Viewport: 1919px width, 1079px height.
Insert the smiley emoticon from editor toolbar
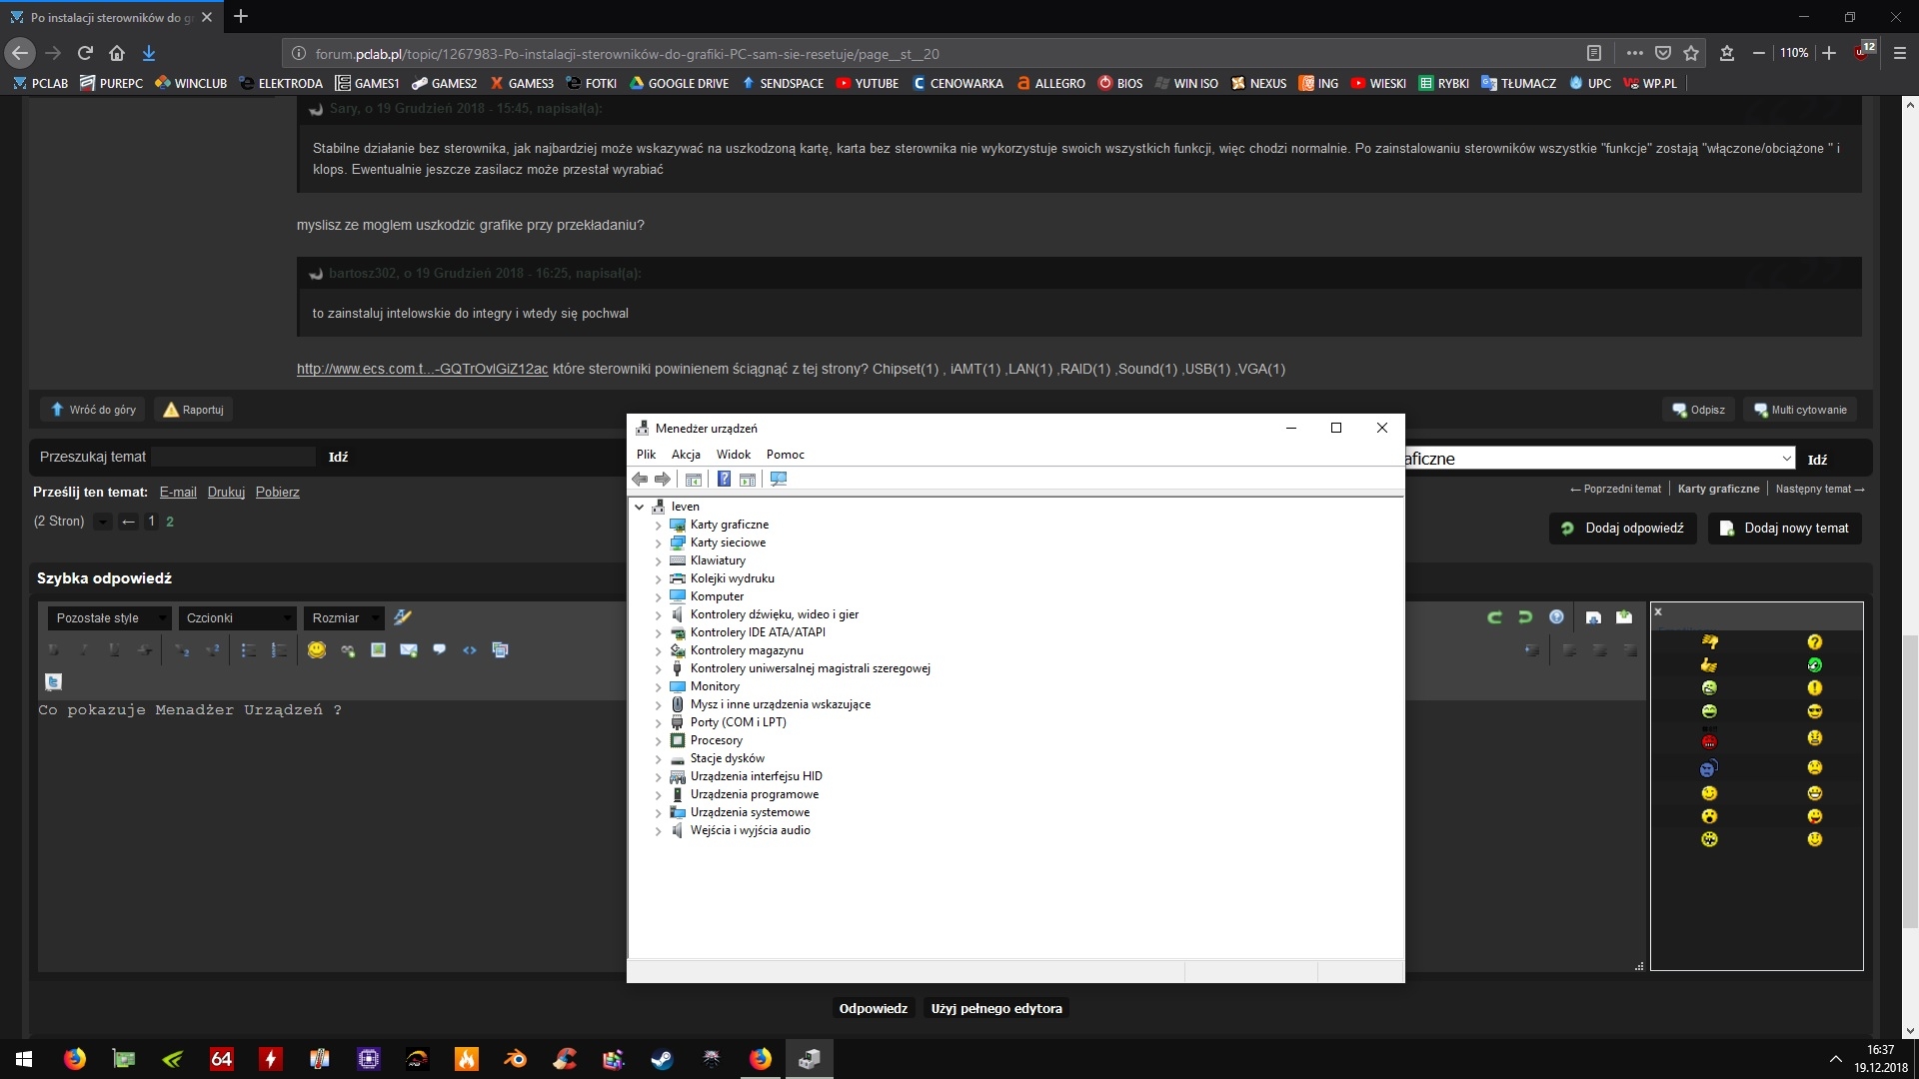(317, 650)
